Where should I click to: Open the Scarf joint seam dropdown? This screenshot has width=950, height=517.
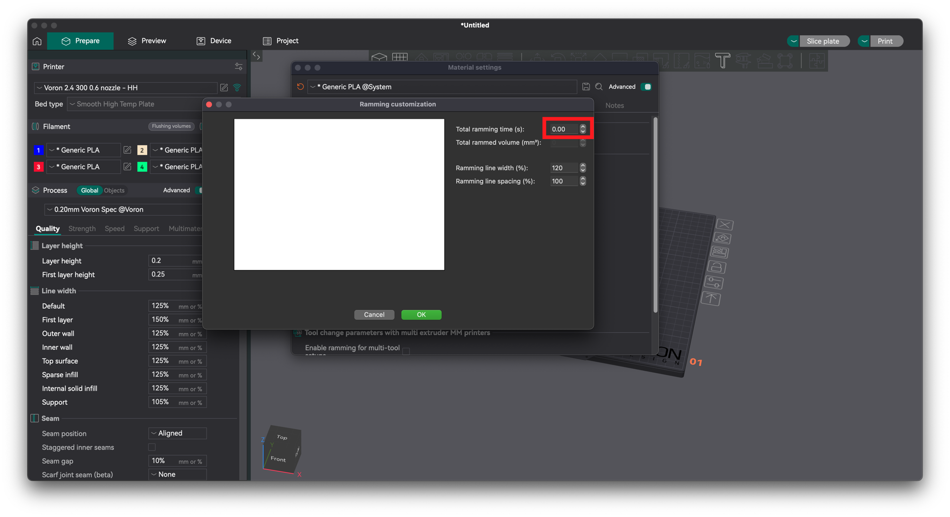(178, 474)
